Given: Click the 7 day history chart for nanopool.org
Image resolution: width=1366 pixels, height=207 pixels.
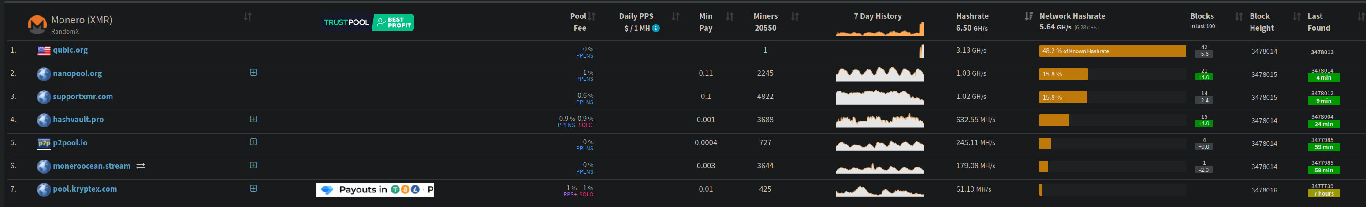Looking at the screenshot, I should pos(879,74).
